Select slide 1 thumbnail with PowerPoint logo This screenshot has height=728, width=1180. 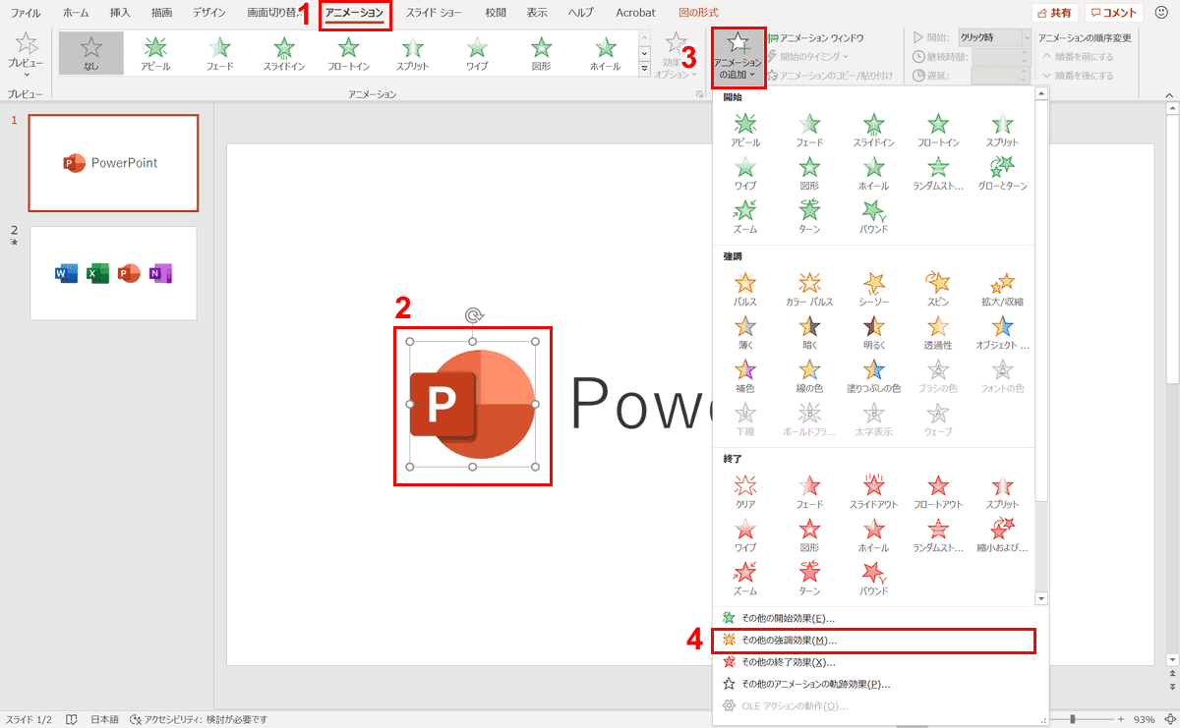(113, 163)
